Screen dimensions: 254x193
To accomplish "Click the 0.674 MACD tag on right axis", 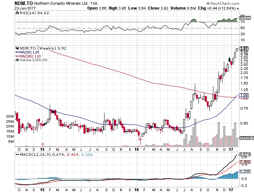I will 245,154.
